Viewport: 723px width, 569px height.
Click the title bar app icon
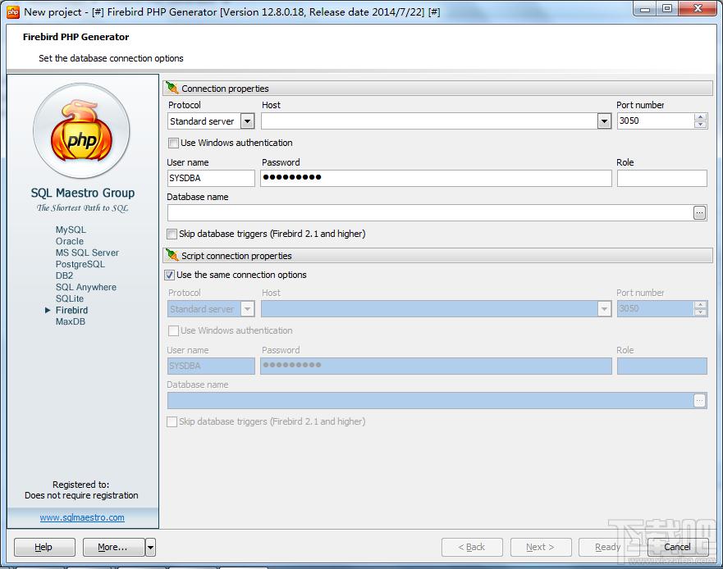13,12
